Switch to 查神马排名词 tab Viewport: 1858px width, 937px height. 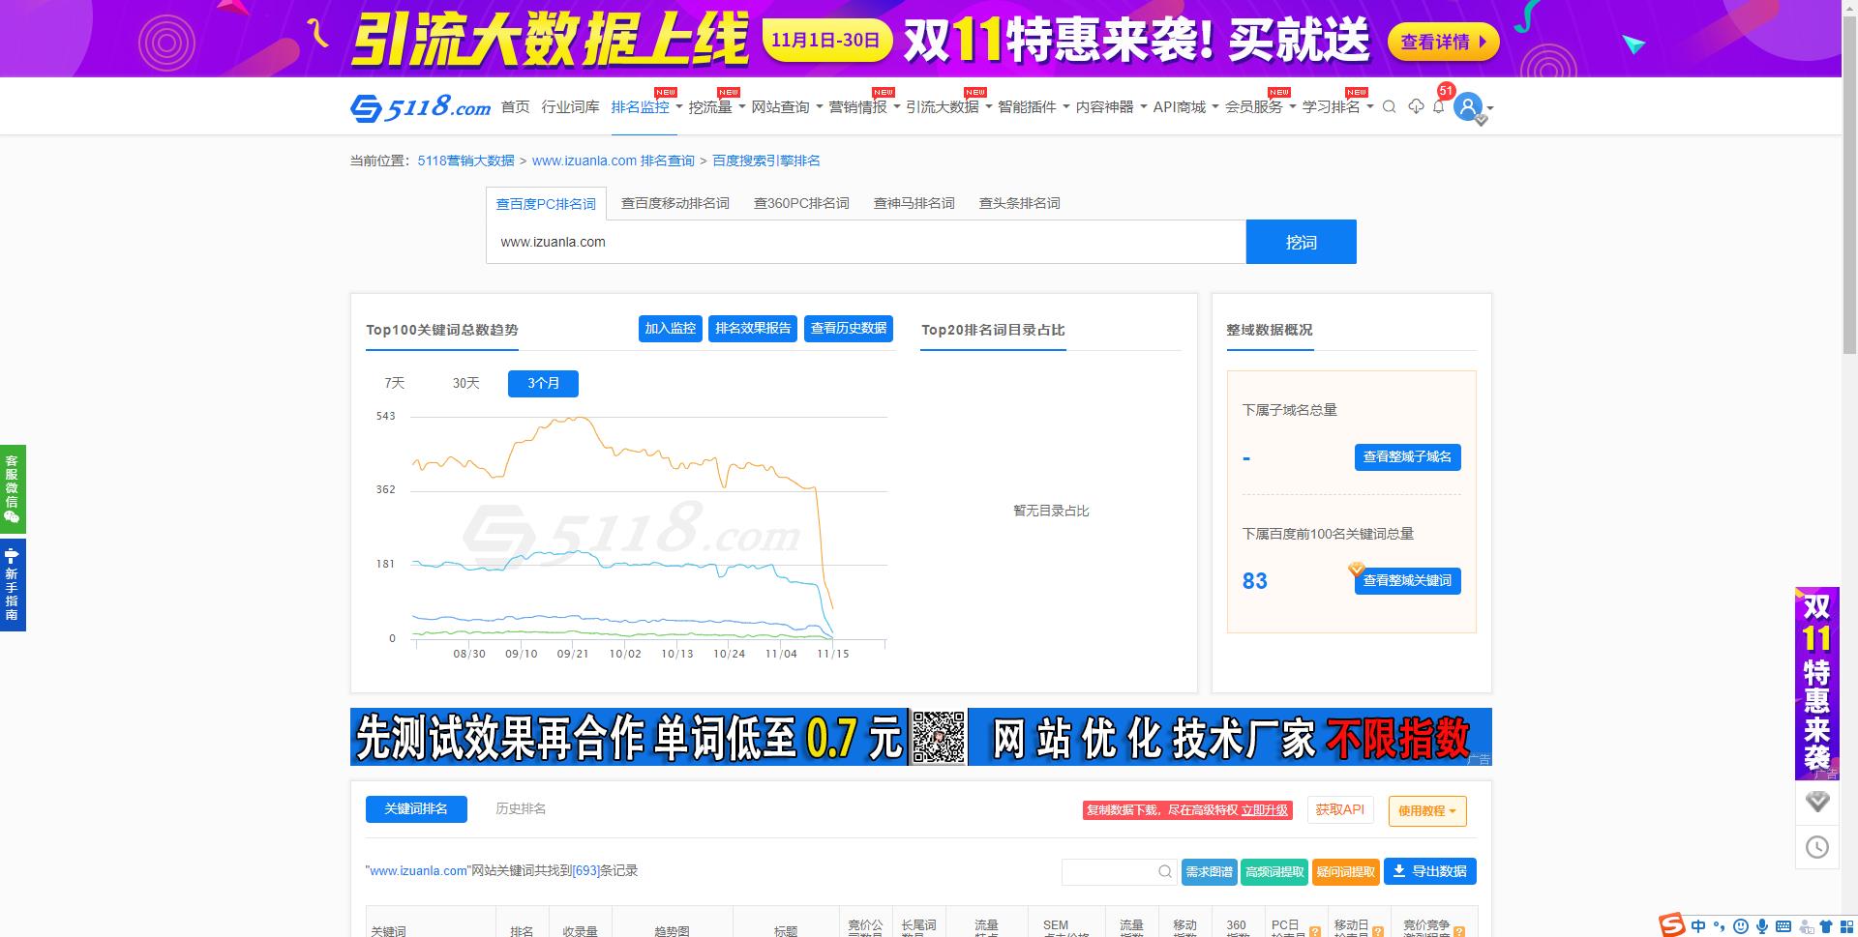914,203
